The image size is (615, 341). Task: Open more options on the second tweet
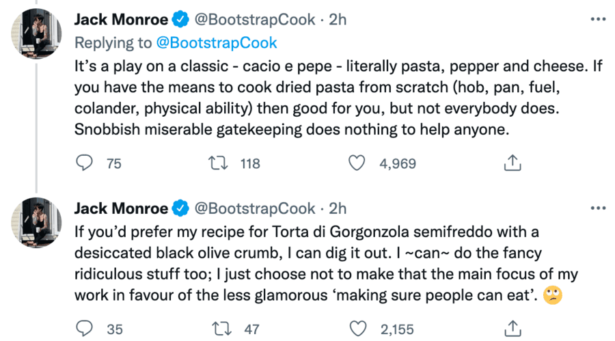coord(597,208)
